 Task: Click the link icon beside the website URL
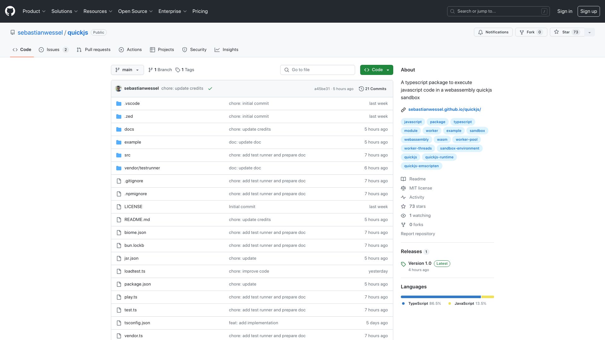403,110
